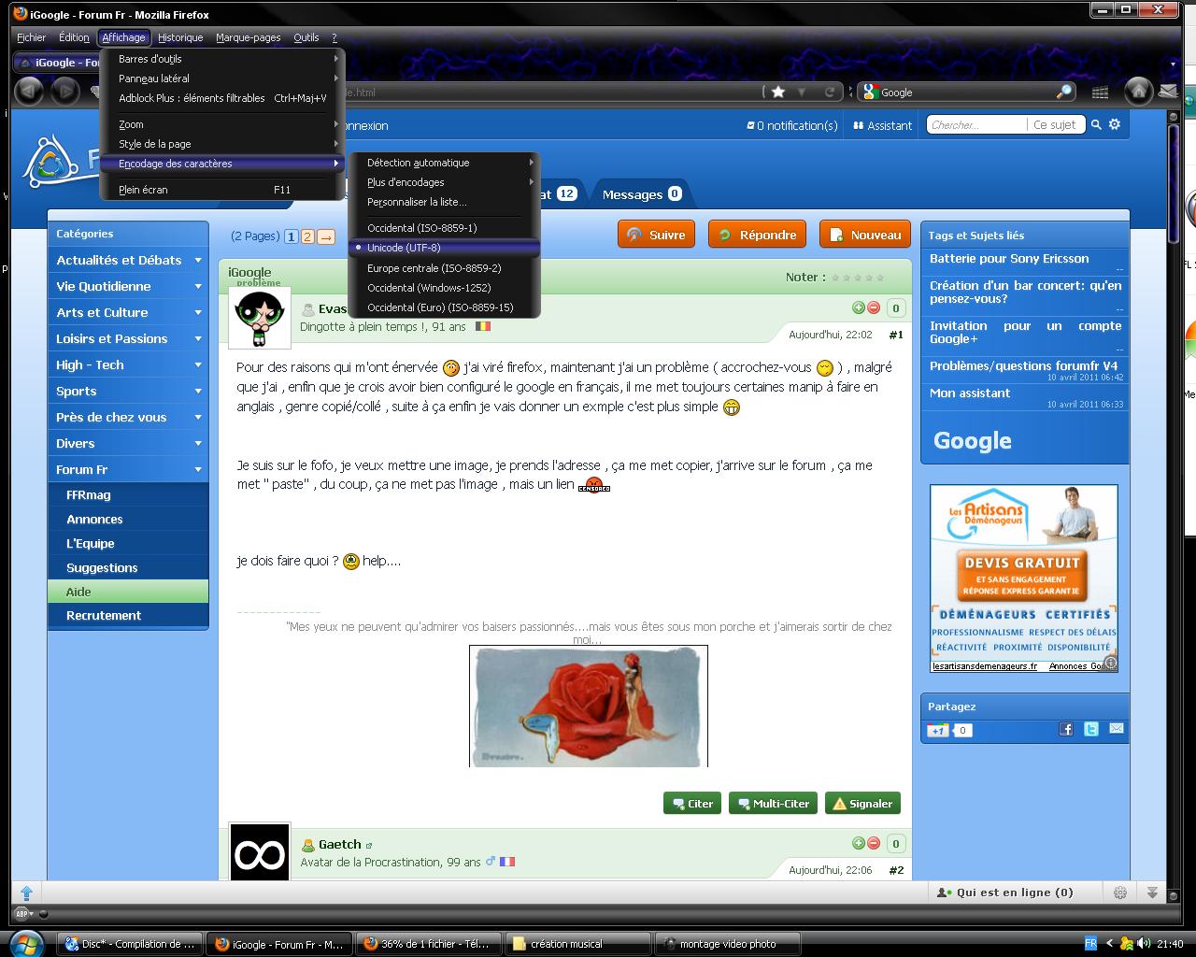Click the Nouveau topic button

[865, 235]
